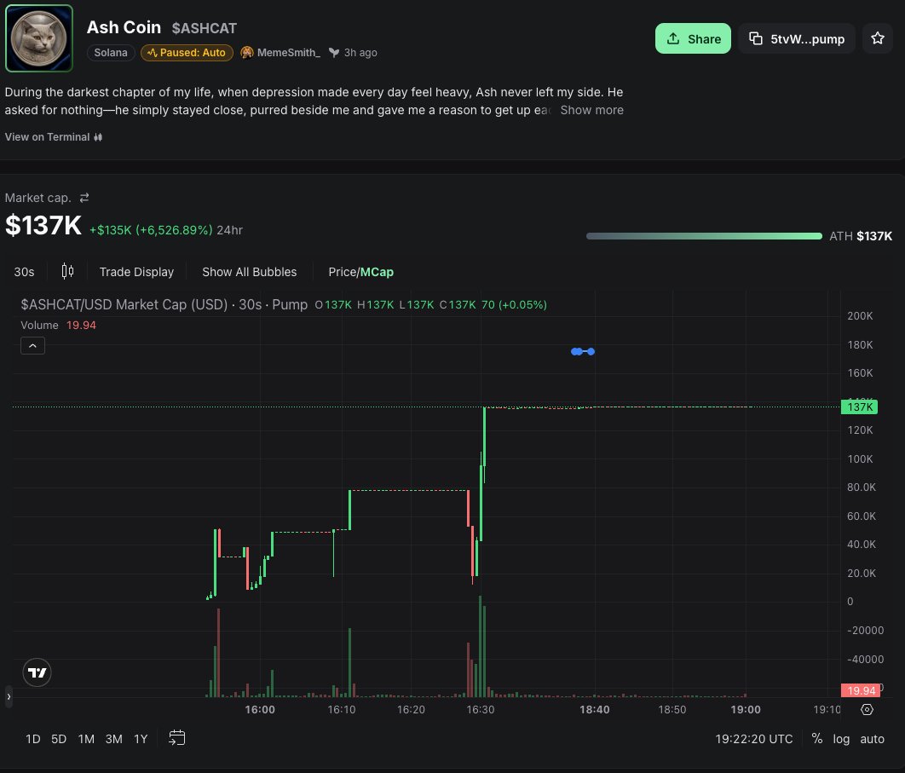Open the go-to-date calendar icon
This screenshot has width=905, height=773.
coord(177,738)
